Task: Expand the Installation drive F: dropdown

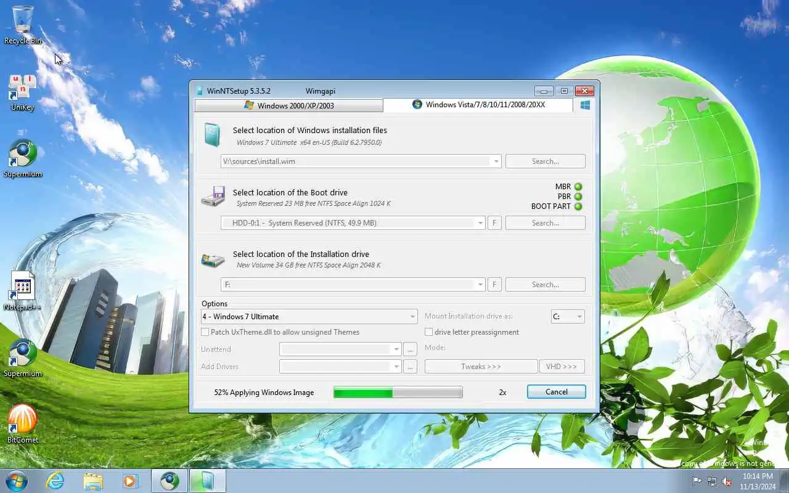Action: pos(480,285)
